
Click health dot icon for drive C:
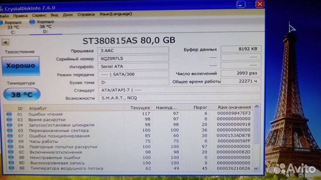click(1, 23)
